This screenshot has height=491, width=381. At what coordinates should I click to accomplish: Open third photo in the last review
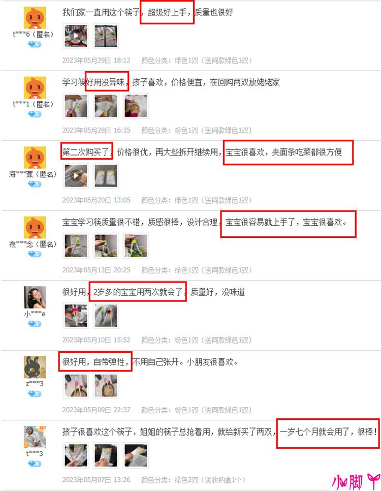(x=136, y=455)
